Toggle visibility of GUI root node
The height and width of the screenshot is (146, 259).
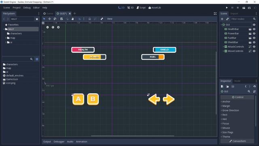click(254, 25)
